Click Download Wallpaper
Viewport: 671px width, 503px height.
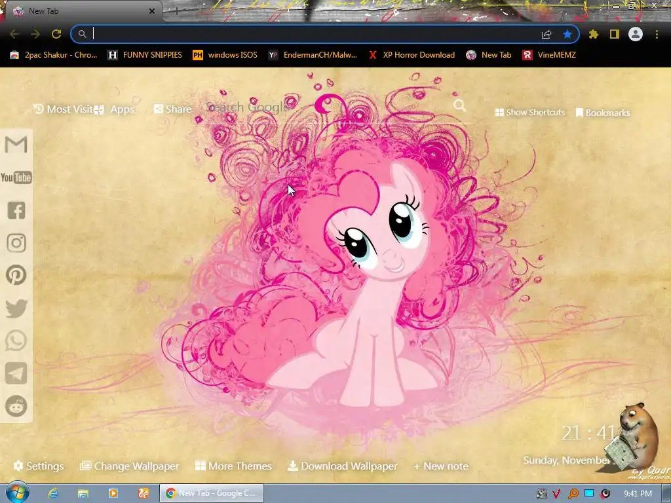tap(342, 466)
